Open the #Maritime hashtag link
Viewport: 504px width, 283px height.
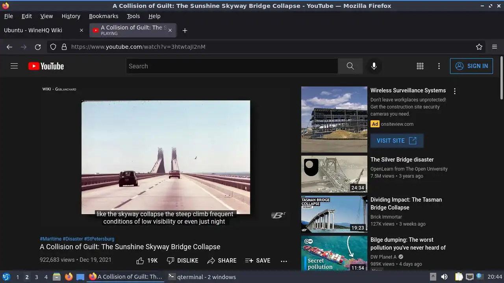click(x=50, y=239)
